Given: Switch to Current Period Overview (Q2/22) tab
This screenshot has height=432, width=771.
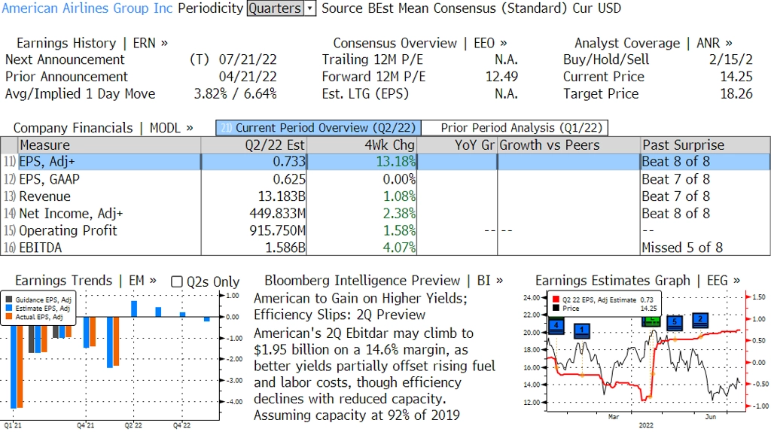Looking at the screenshot, I should (x=318, y=128).
